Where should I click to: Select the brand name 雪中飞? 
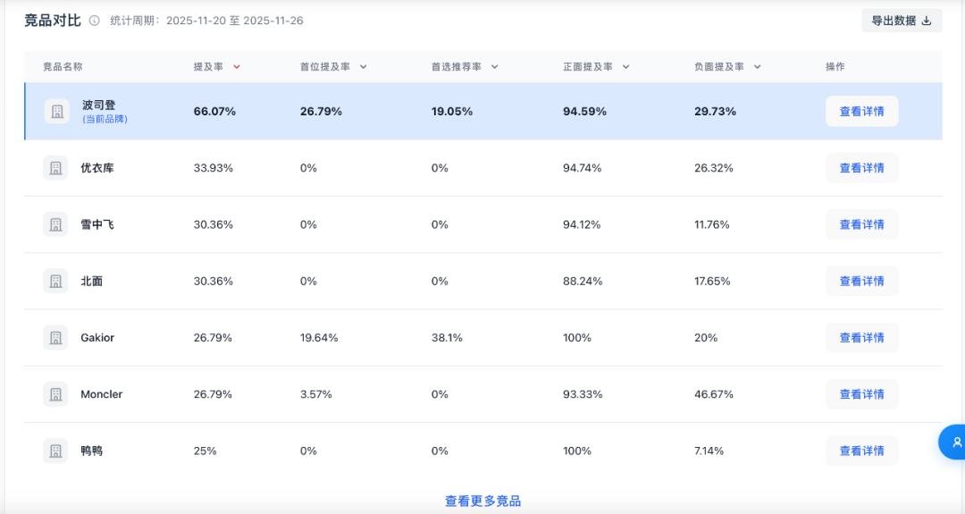pyautogui.click(x=97, y=224)
